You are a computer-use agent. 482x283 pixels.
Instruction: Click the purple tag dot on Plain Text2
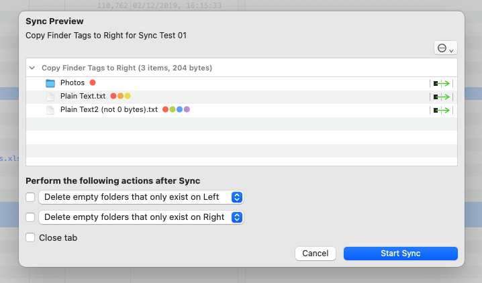click(x=187, y=109)
